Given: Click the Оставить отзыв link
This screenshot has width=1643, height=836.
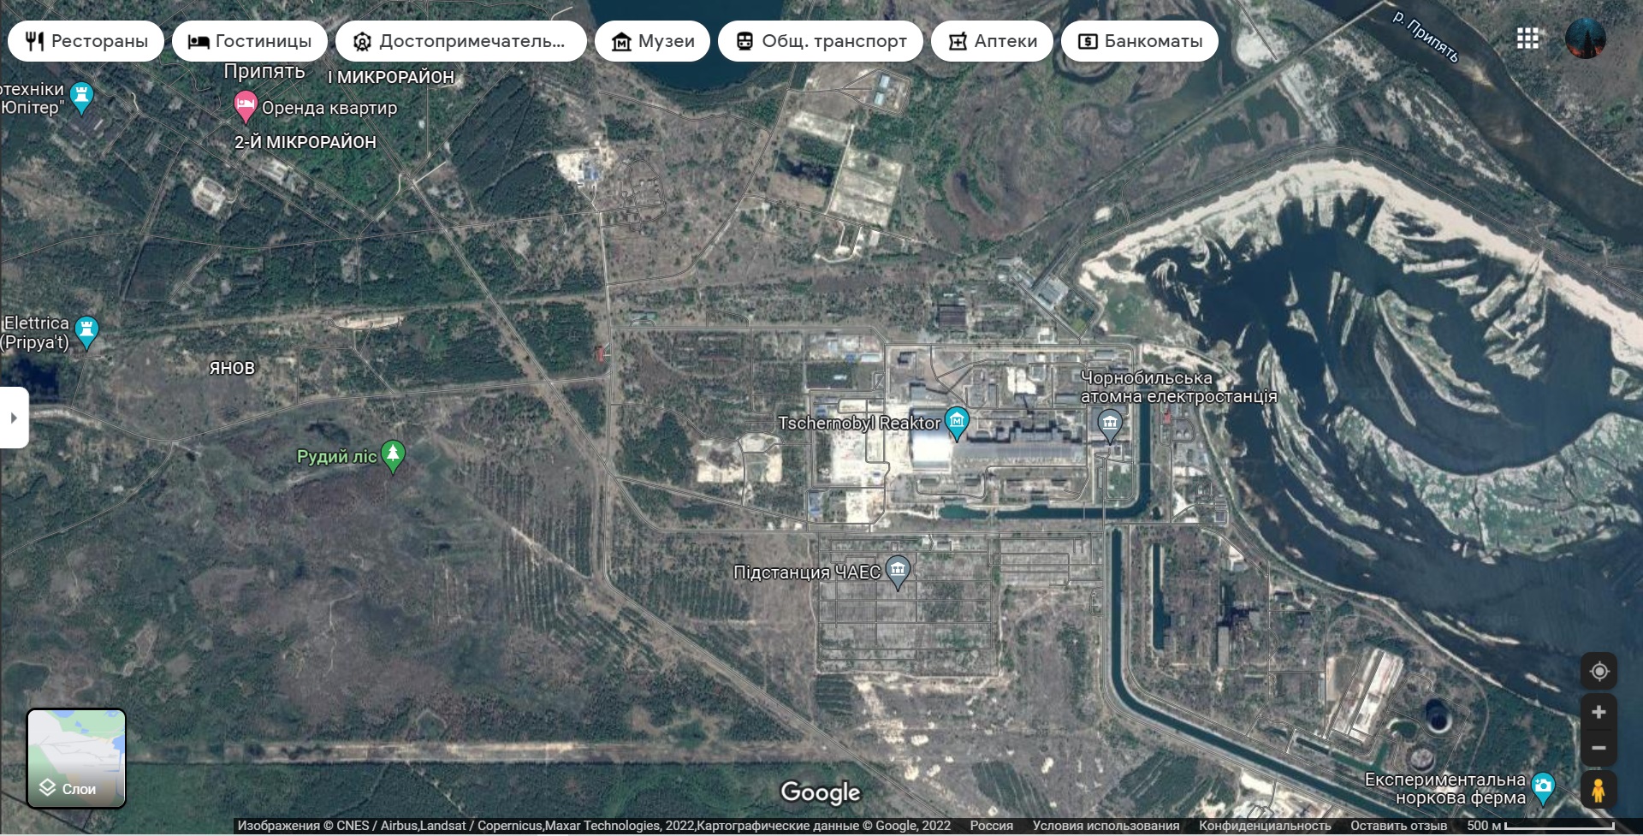Looking at the screenshot, I should coord(1398,826).
